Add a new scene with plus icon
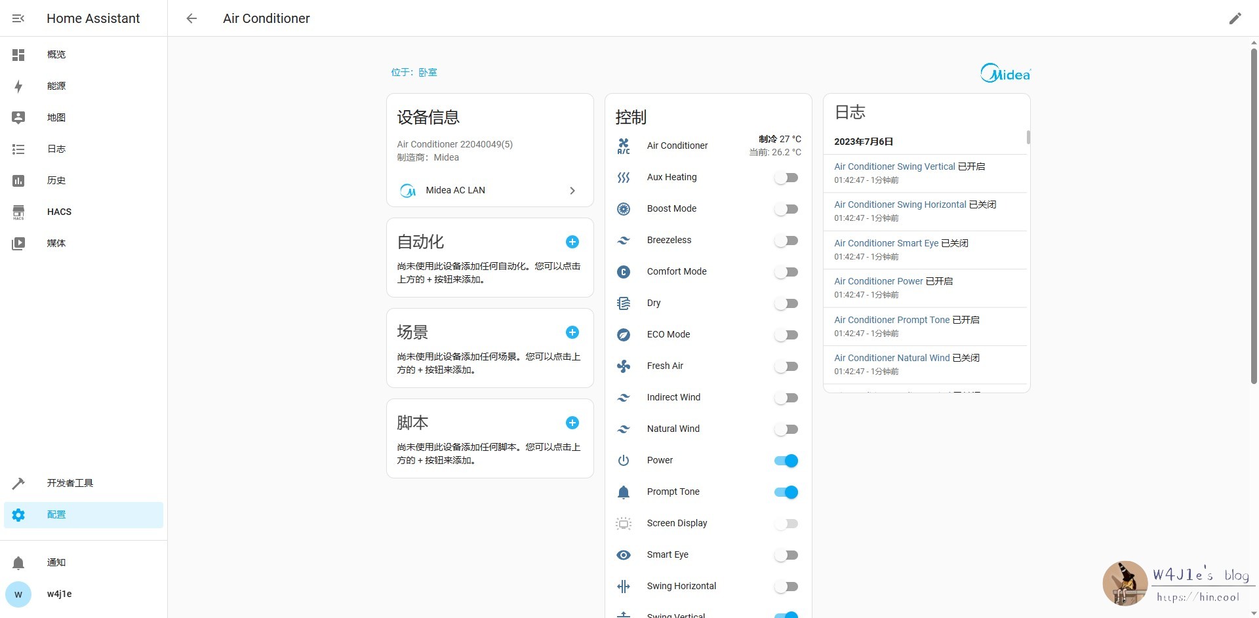The height and width of the screenshot is (618, 1259). pyautogui.click(x=572, y=332)
